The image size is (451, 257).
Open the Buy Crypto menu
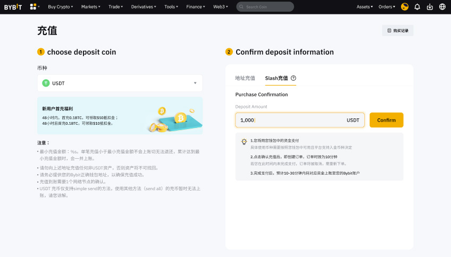tap(61, 6)
